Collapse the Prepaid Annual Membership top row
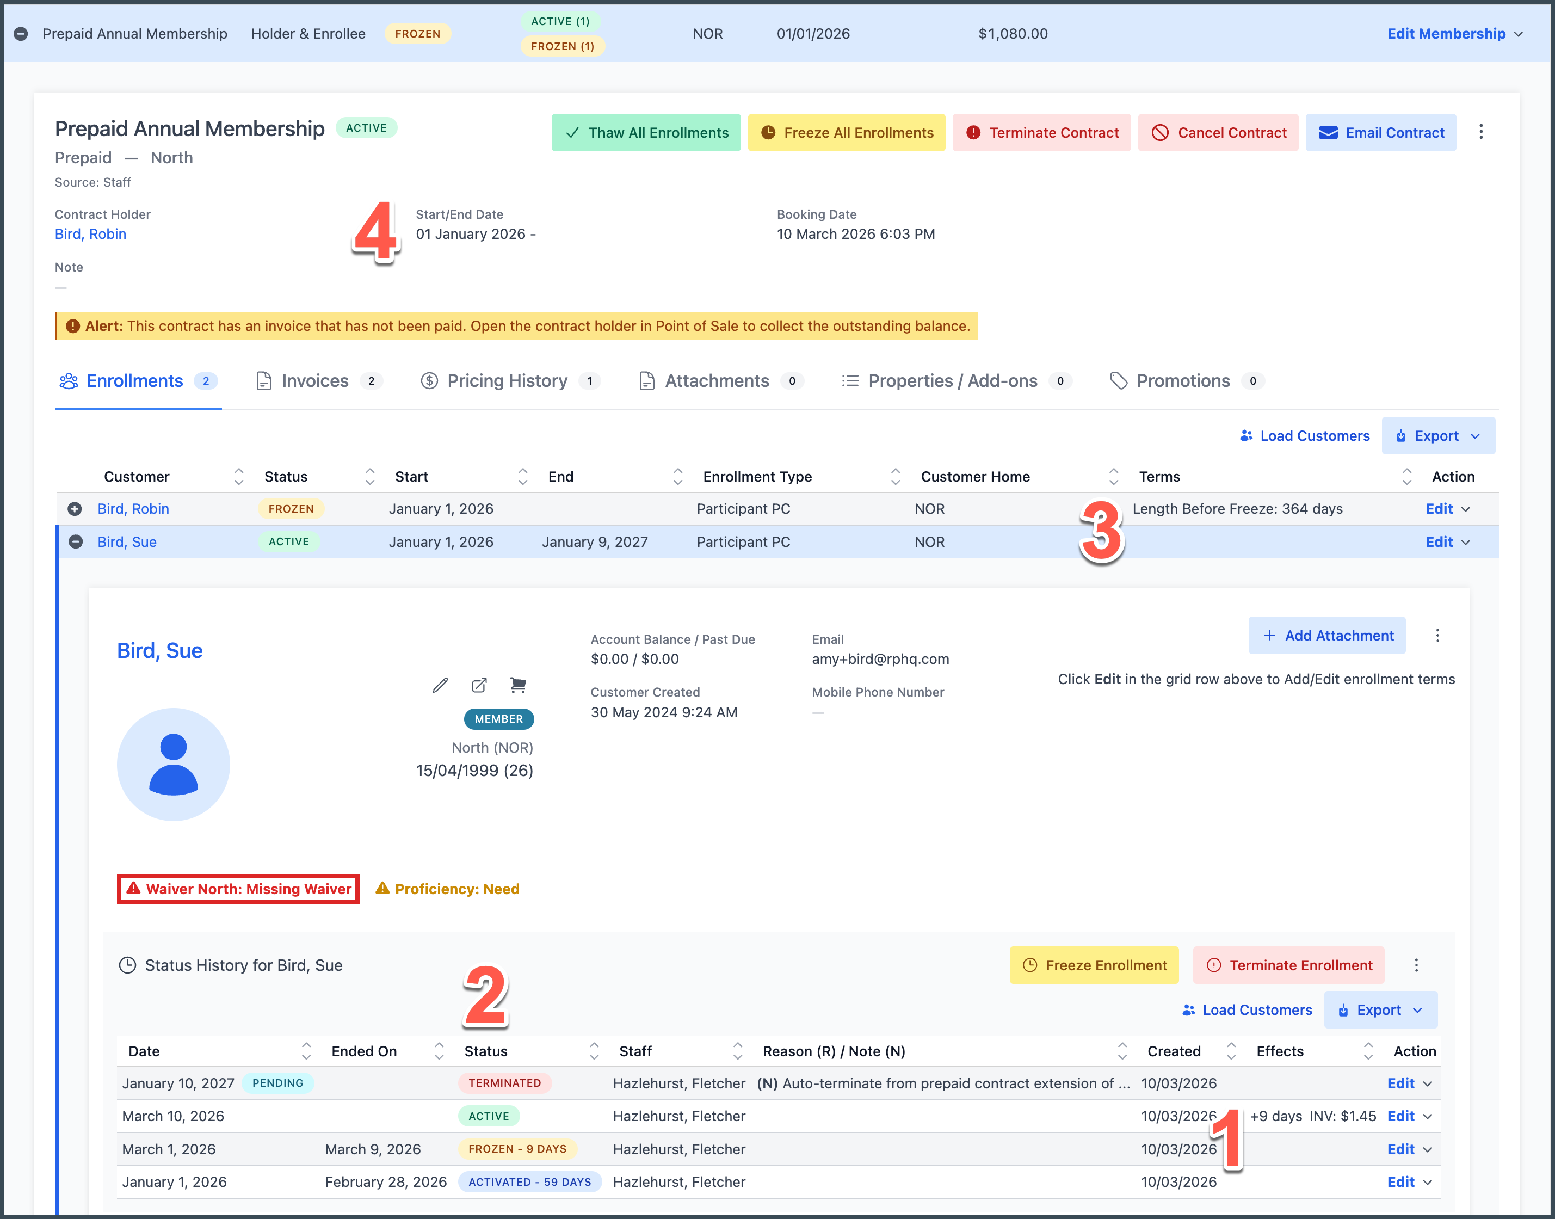 click(21, 34)
